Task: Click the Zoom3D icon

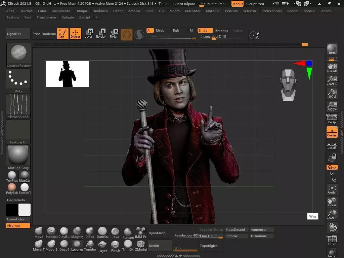Action: pyautogui.click(x=332, y=215)
